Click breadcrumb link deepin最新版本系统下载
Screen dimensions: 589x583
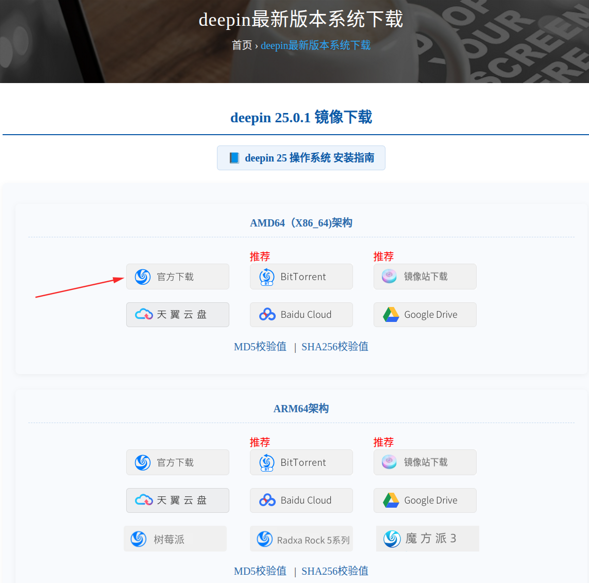pos(315,45)
